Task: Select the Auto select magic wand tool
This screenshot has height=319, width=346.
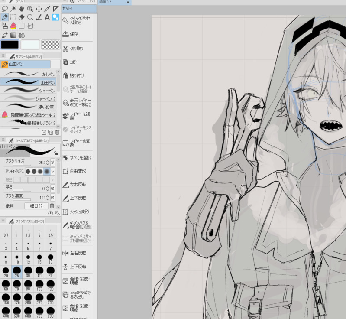Action: 13,9
